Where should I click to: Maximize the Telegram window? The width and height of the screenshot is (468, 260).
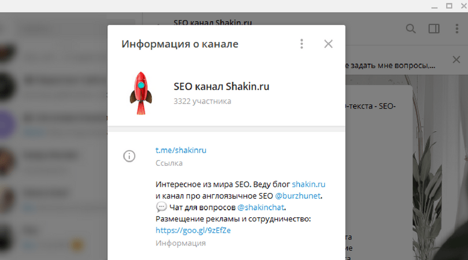[x=449, y=6]
